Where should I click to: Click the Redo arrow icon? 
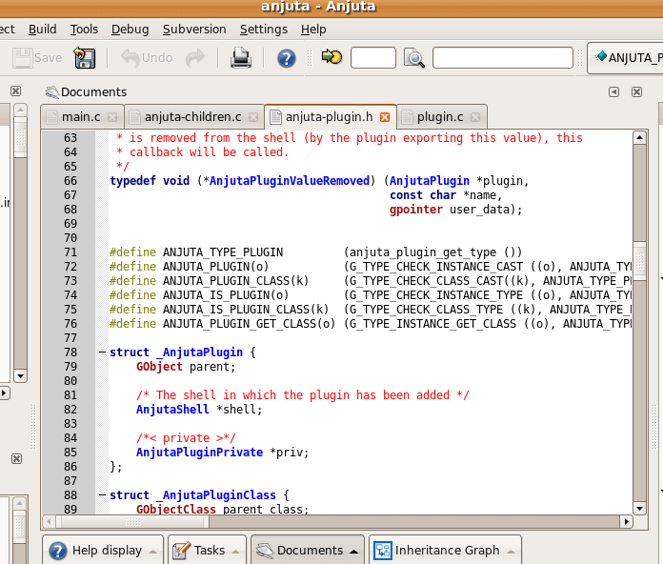195,58
